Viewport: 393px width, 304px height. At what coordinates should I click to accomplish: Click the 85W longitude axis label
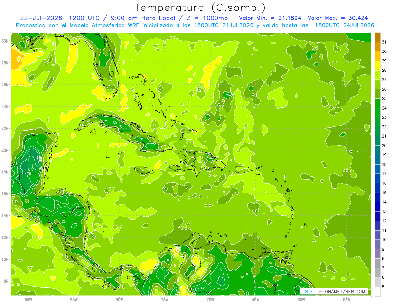click(x=74, y=300)
